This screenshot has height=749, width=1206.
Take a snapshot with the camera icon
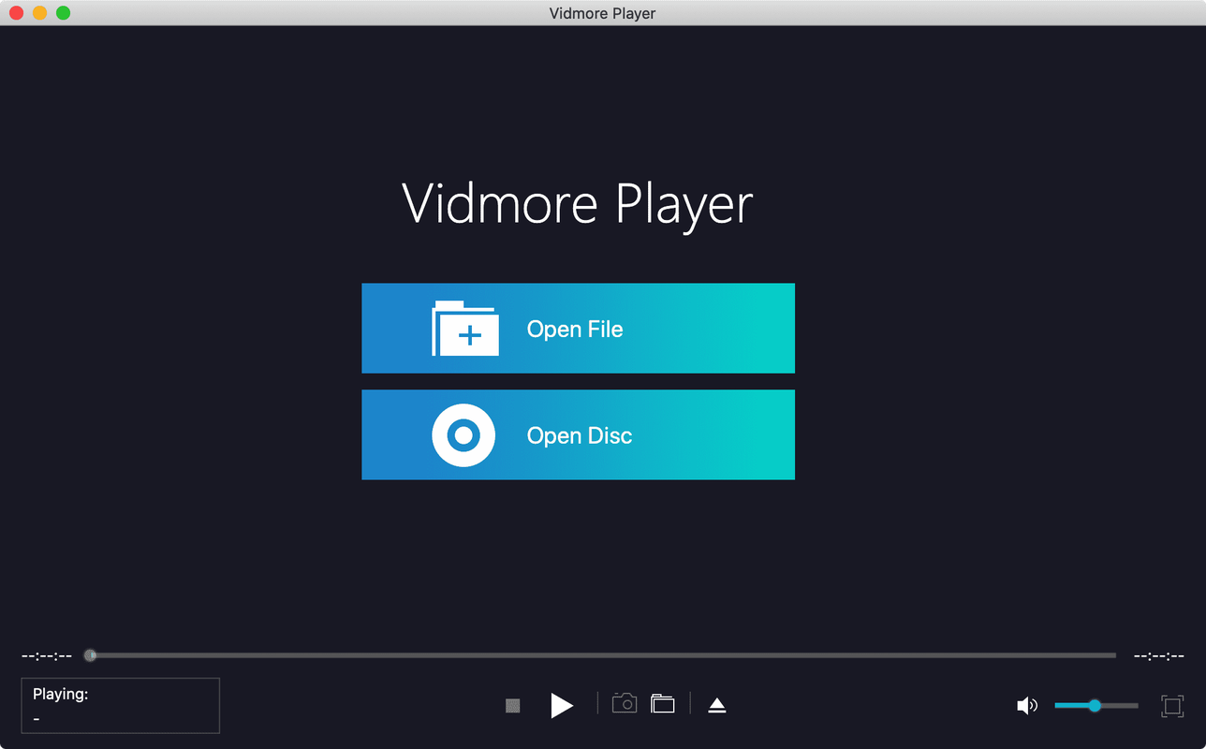tap(625, 704)
